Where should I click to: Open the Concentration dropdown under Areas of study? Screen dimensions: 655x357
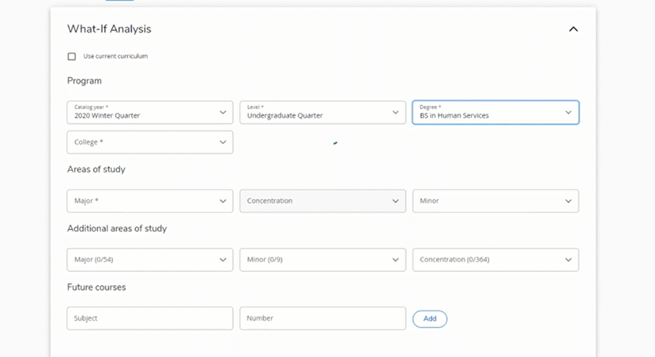pos(322,201)
